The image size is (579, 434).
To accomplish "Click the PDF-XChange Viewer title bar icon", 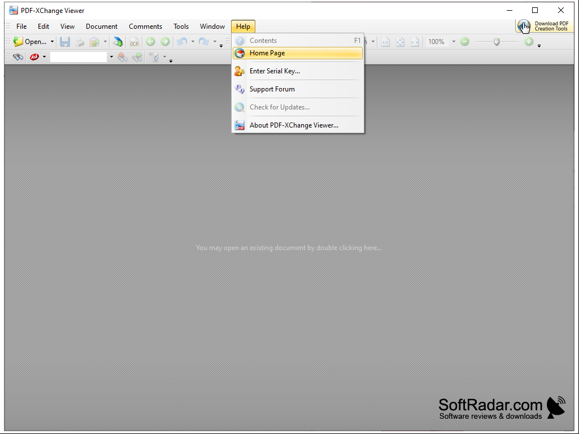I will pyautogui.click(x=14, y=10).
